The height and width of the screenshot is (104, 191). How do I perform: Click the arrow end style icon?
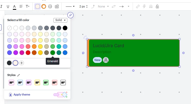[x=121, y=6]
